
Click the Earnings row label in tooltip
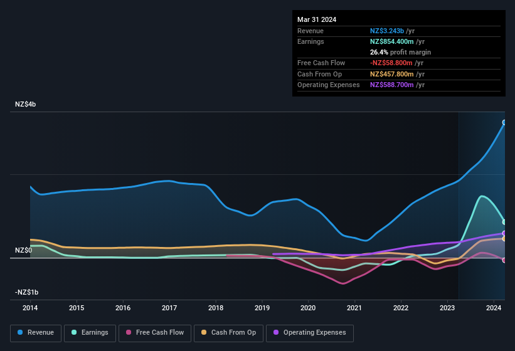311,41
